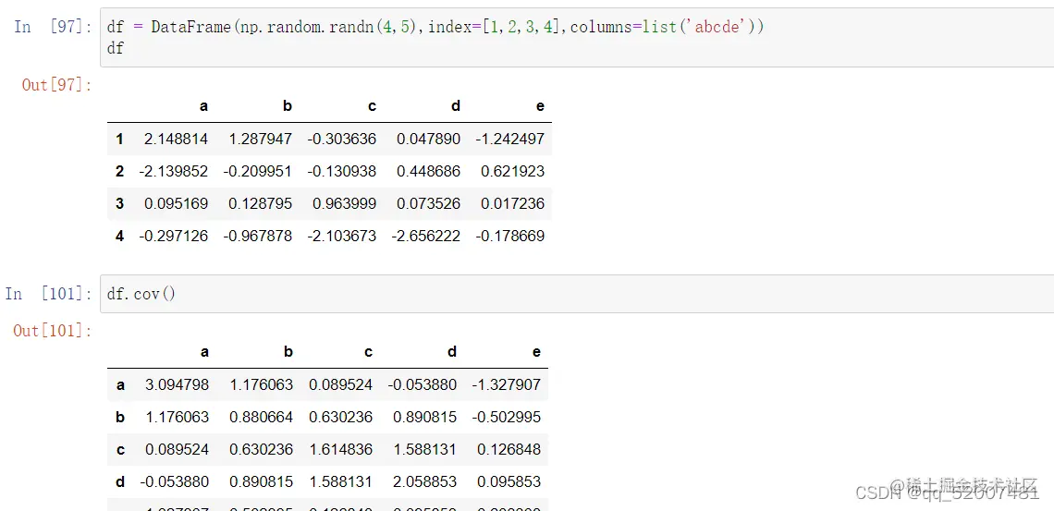Select -1.327907 in covariance row a

click(506, 384)
